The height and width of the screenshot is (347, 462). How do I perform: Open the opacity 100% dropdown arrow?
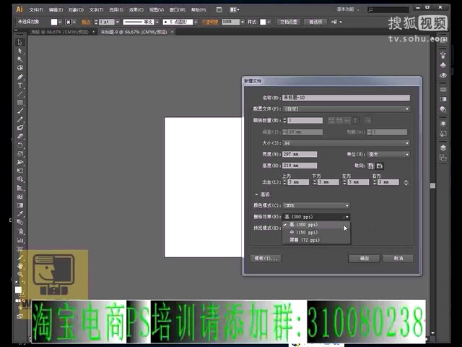(243, 22)
